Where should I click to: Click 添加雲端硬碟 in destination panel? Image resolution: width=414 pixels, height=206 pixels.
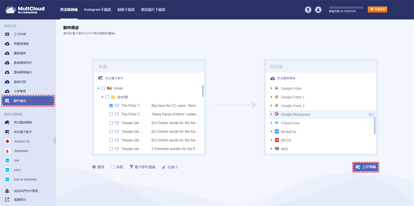pos(283,78)
